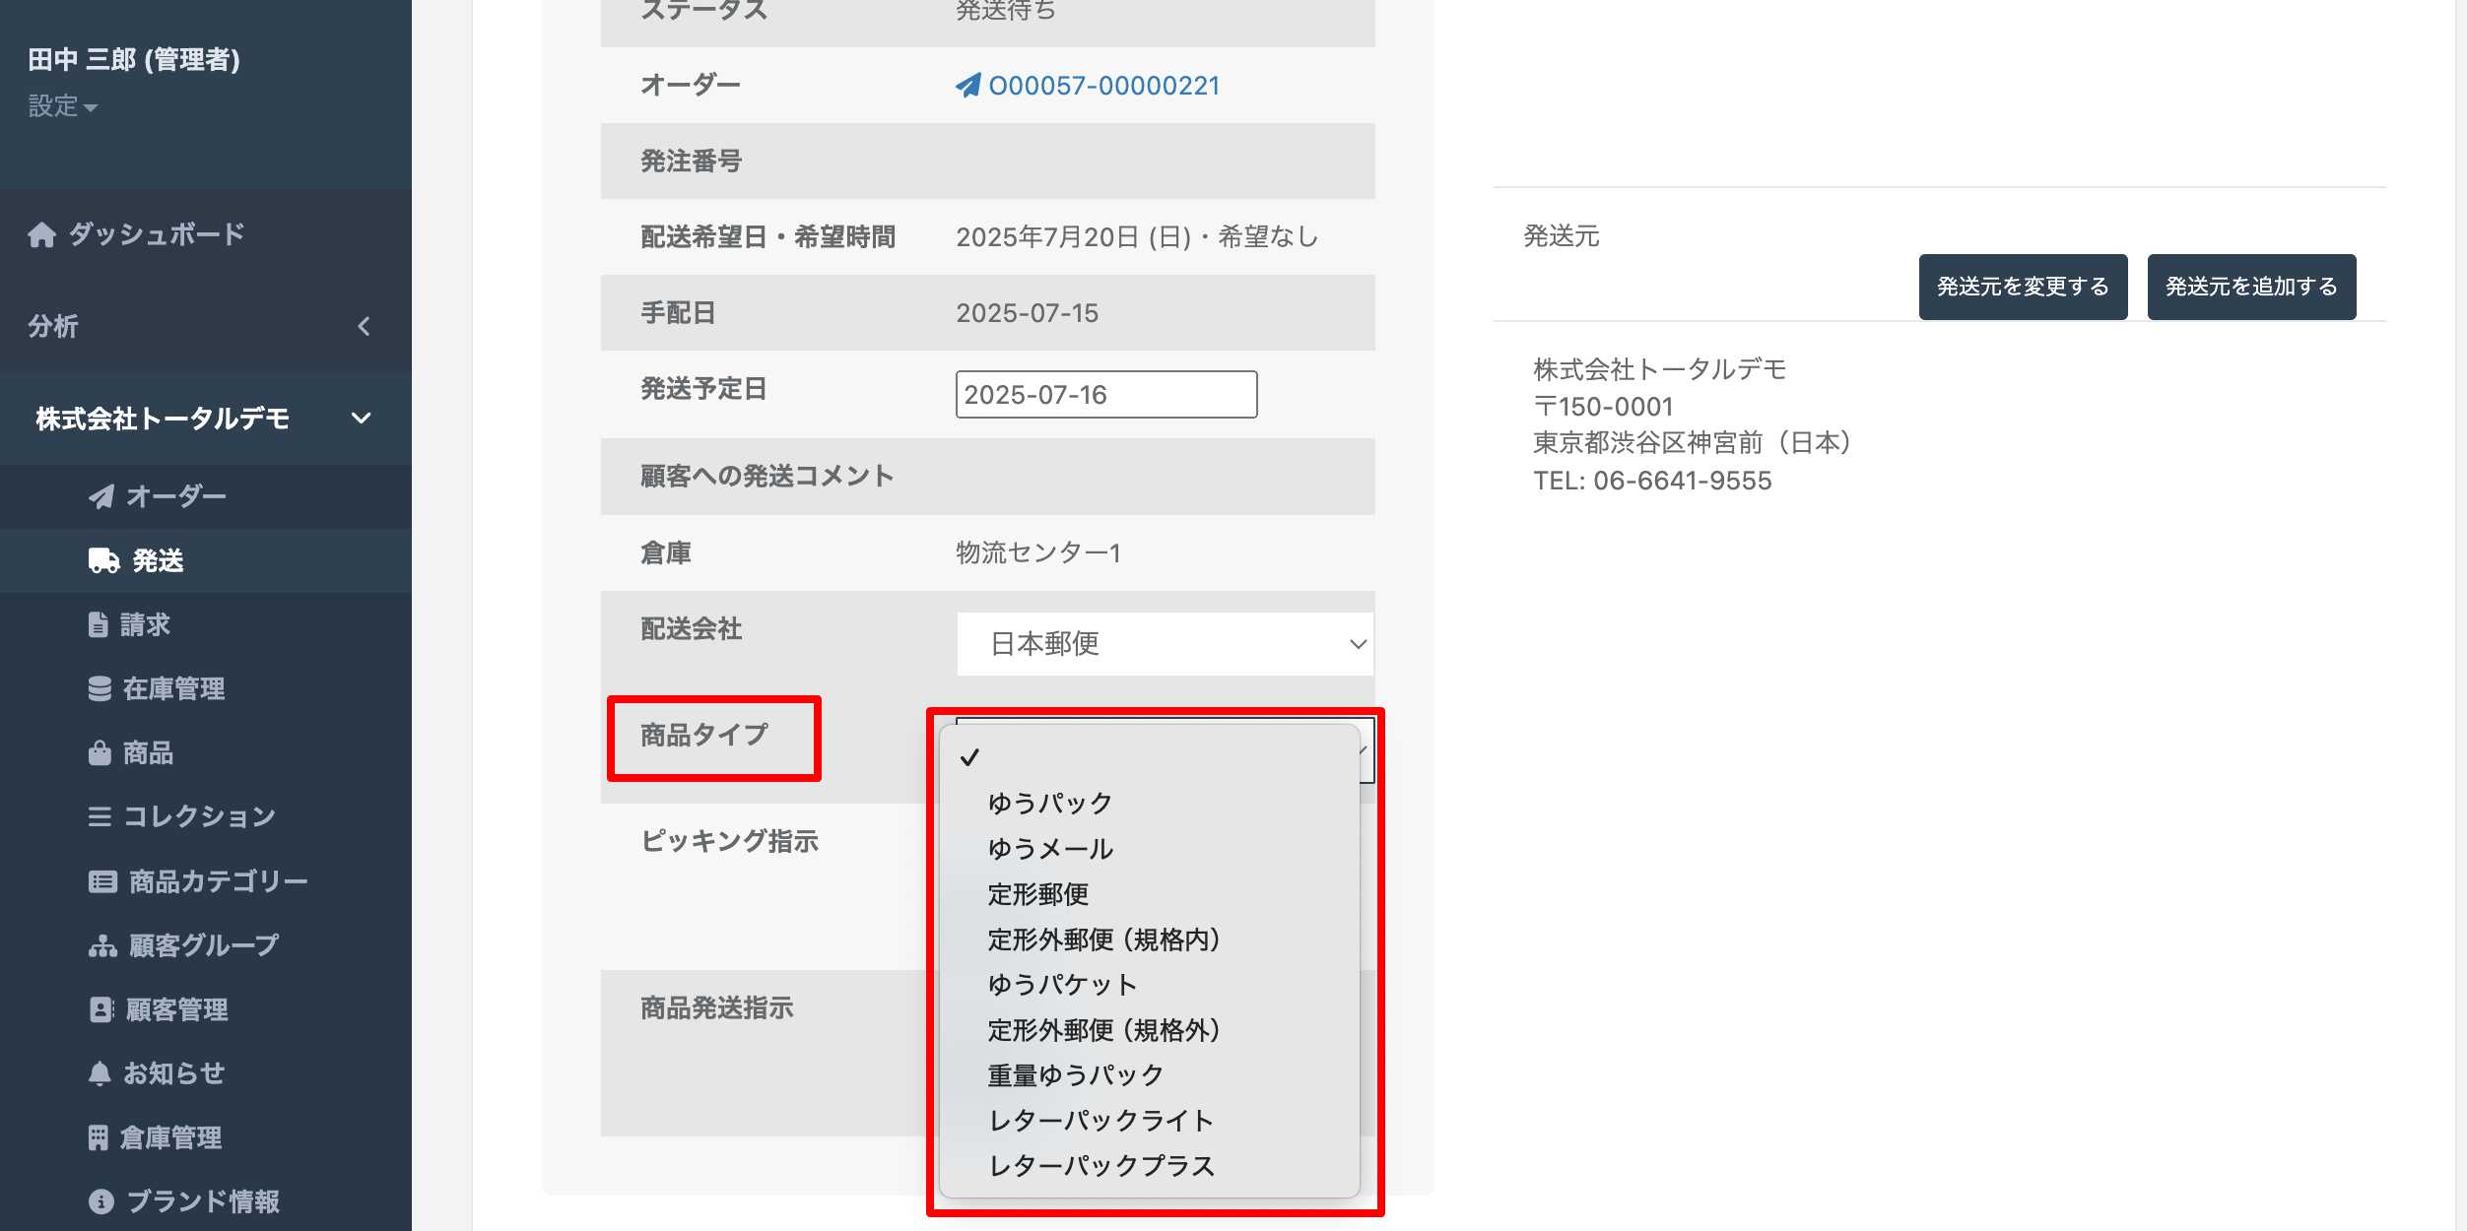This screenshot has height=1231, width=2467.
Task: Click the notifications bell icon (お知らせ)
Action: pos(100,1073)
